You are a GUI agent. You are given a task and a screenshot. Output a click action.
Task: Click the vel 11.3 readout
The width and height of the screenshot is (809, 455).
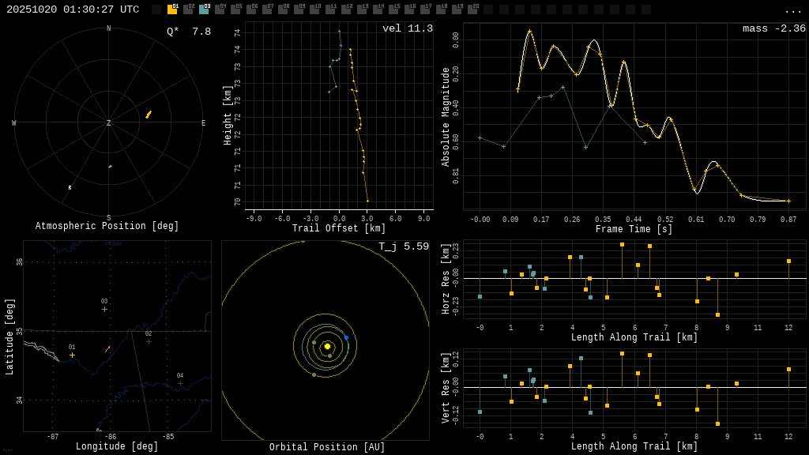click(x=407, y=29)
